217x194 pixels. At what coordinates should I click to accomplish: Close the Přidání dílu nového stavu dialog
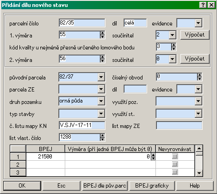[211, 5]
